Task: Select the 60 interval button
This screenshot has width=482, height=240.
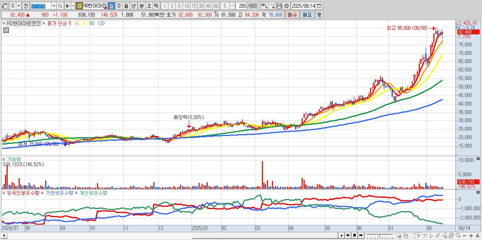Action: tap(216, 6)
